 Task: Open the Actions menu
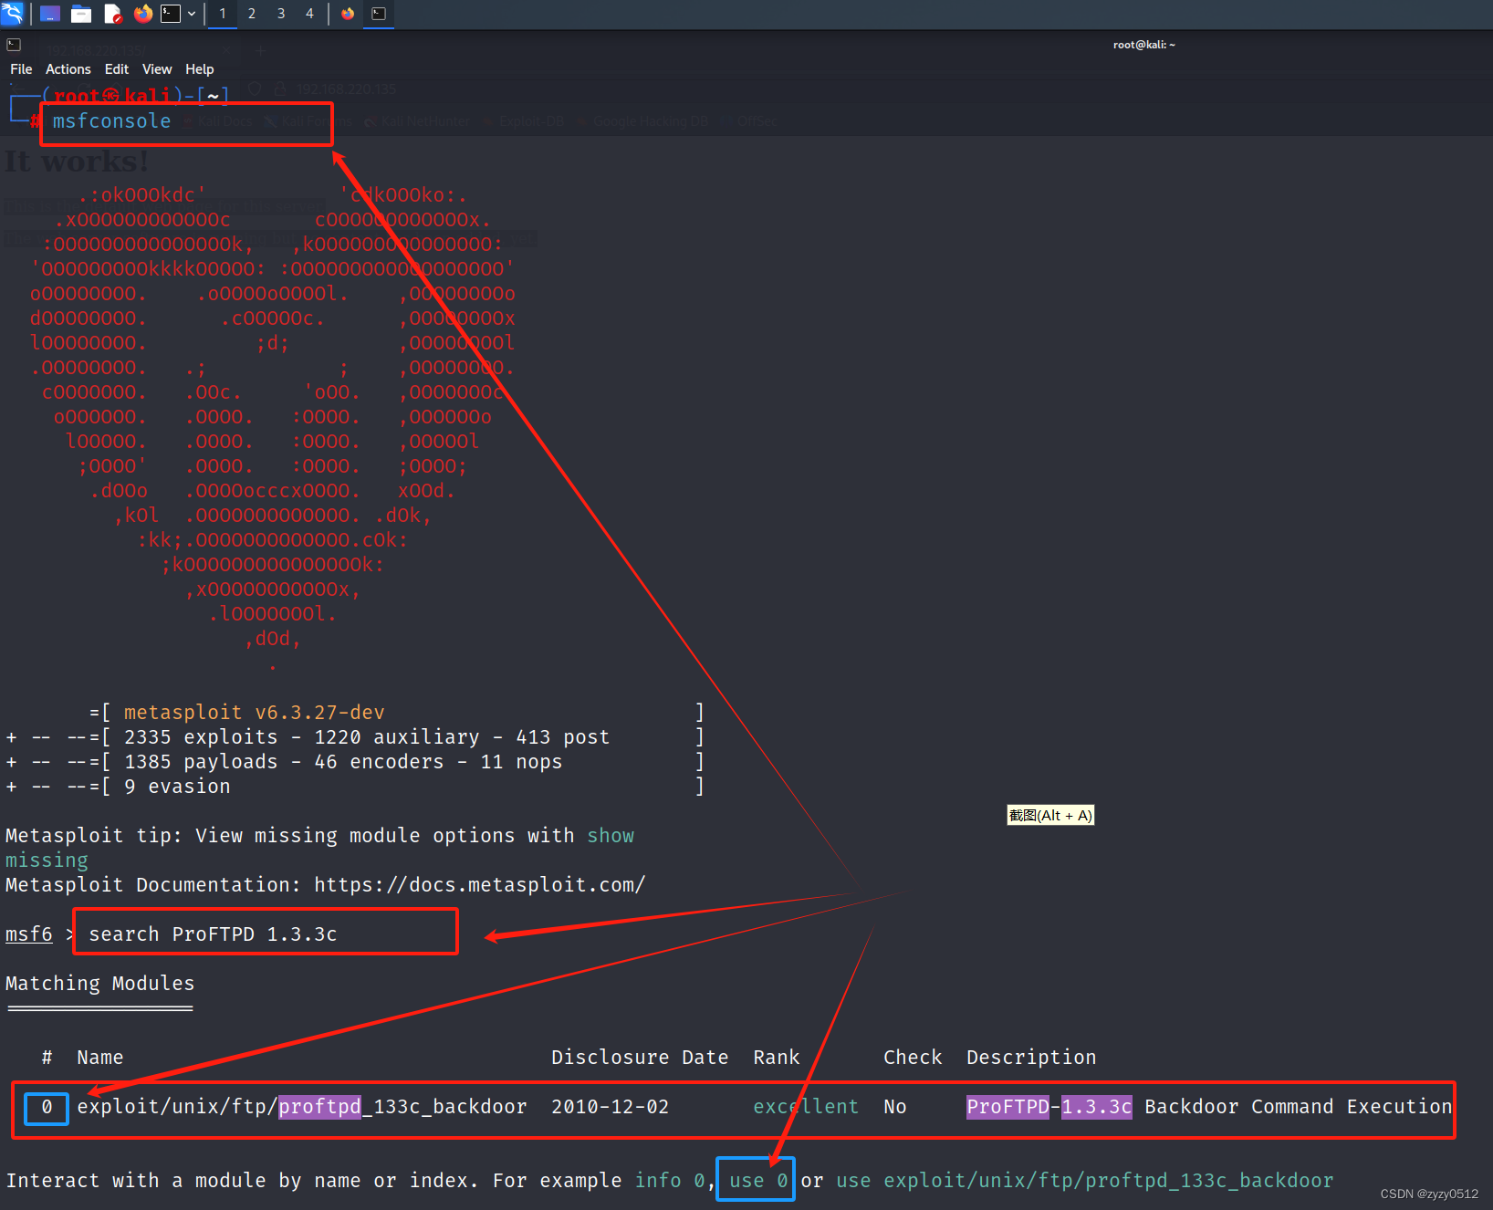click(68, 69)
